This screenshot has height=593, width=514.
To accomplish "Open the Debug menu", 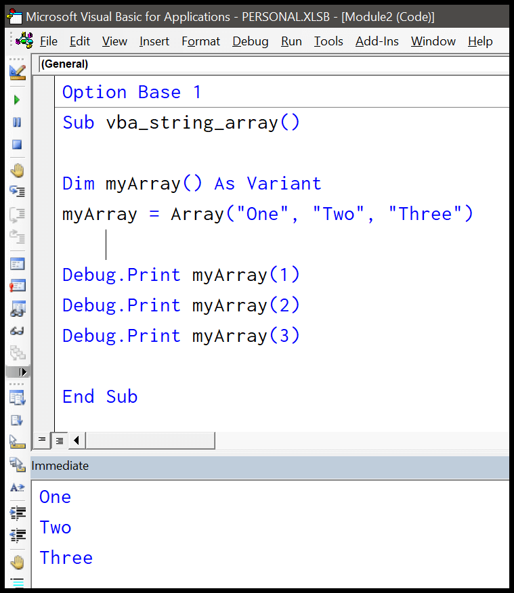I will click(x=250, y=41).
